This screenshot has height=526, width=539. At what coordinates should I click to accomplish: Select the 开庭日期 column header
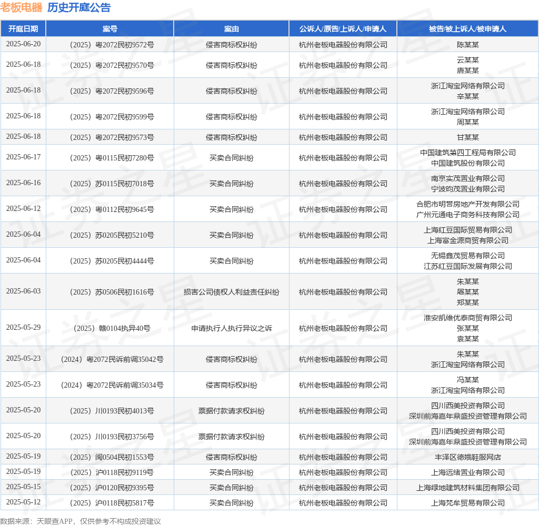[x=23, y=29]
